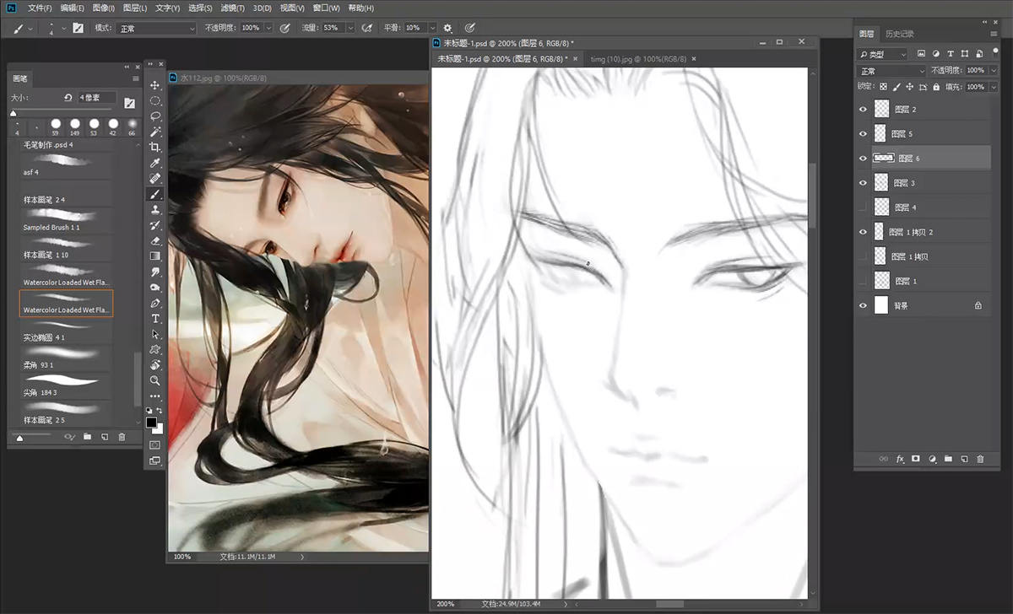Image resolution: width=1013 pixels, height=614 pixels.
Task: Click the lock all icon in Layers panel
Action: pos(936,87)
